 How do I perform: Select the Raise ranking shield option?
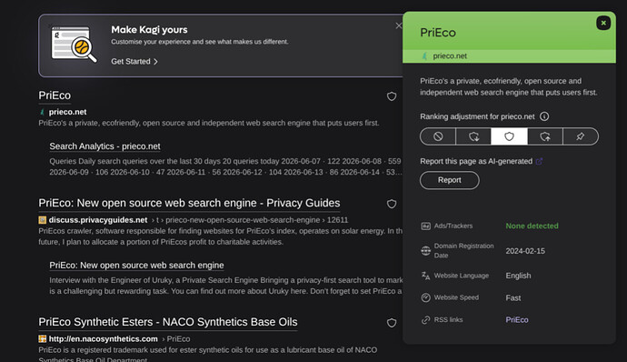tap(545, 136)
